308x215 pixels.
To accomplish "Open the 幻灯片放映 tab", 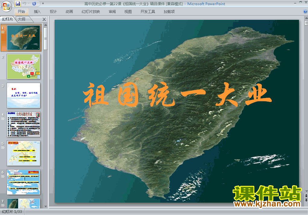I will tap(91, 11).
